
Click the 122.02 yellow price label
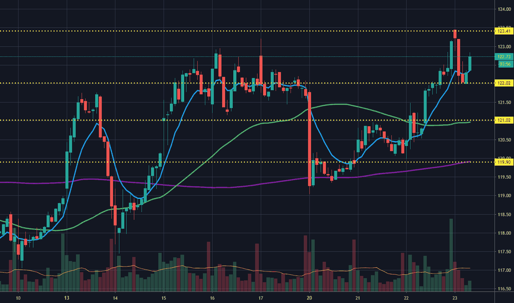[x=504, y=83]
